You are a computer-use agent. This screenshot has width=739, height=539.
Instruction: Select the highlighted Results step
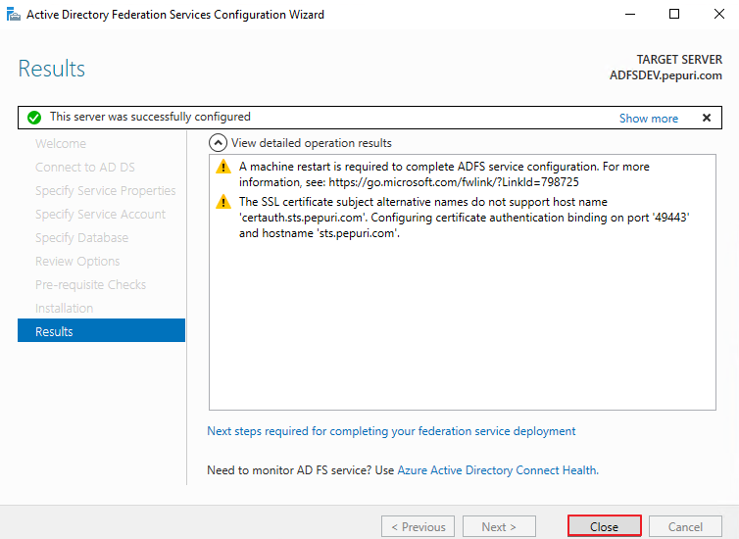pyautogui.click(x=101, y=330)
